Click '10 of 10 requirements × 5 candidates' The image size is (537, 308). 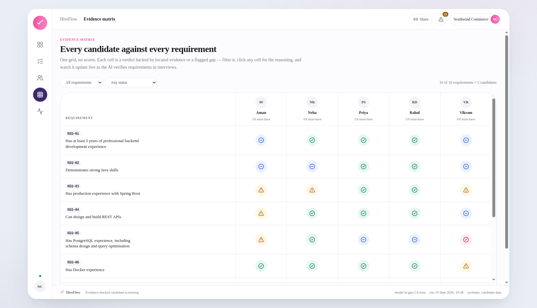coord(468,82)
